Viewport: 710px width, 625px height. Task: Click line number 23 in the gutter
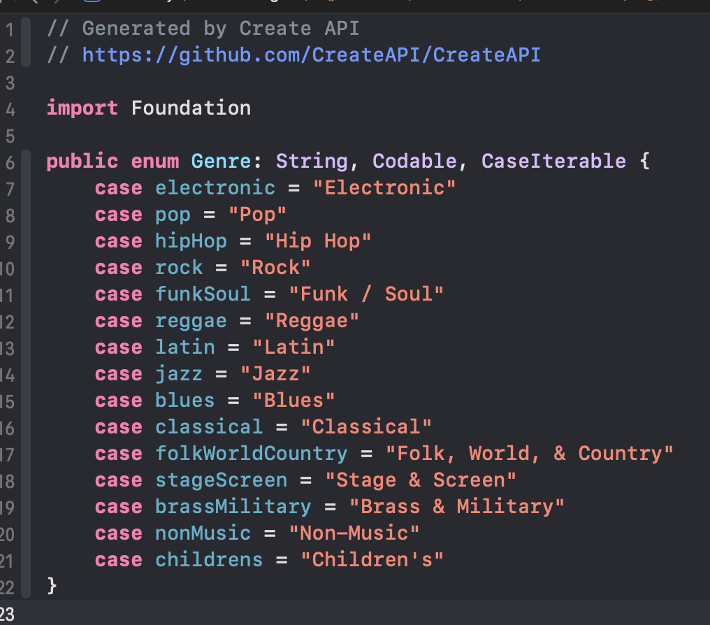[7, 615]
